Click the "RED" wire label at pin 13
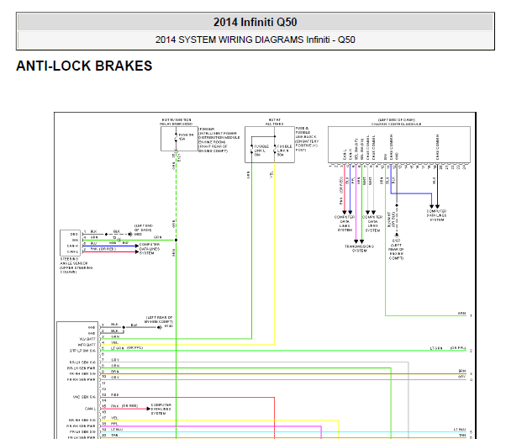The height and width of the screenshot is (439, 506). click(114, 394)
